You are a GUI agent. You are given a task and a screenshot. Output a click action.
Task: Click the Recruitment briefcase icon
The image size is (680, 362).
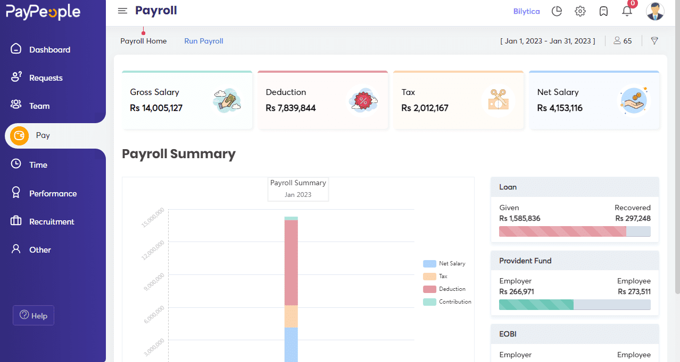point(16,221)
